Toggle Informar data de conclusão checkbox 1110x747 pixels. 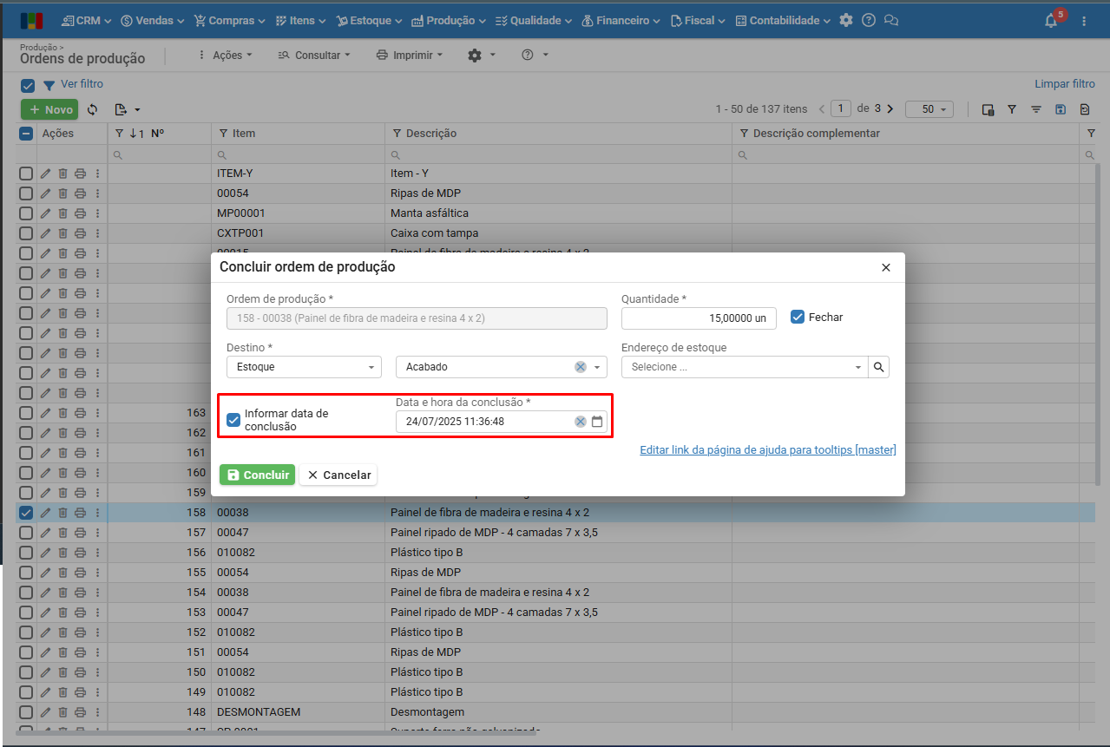click(233, 420)
